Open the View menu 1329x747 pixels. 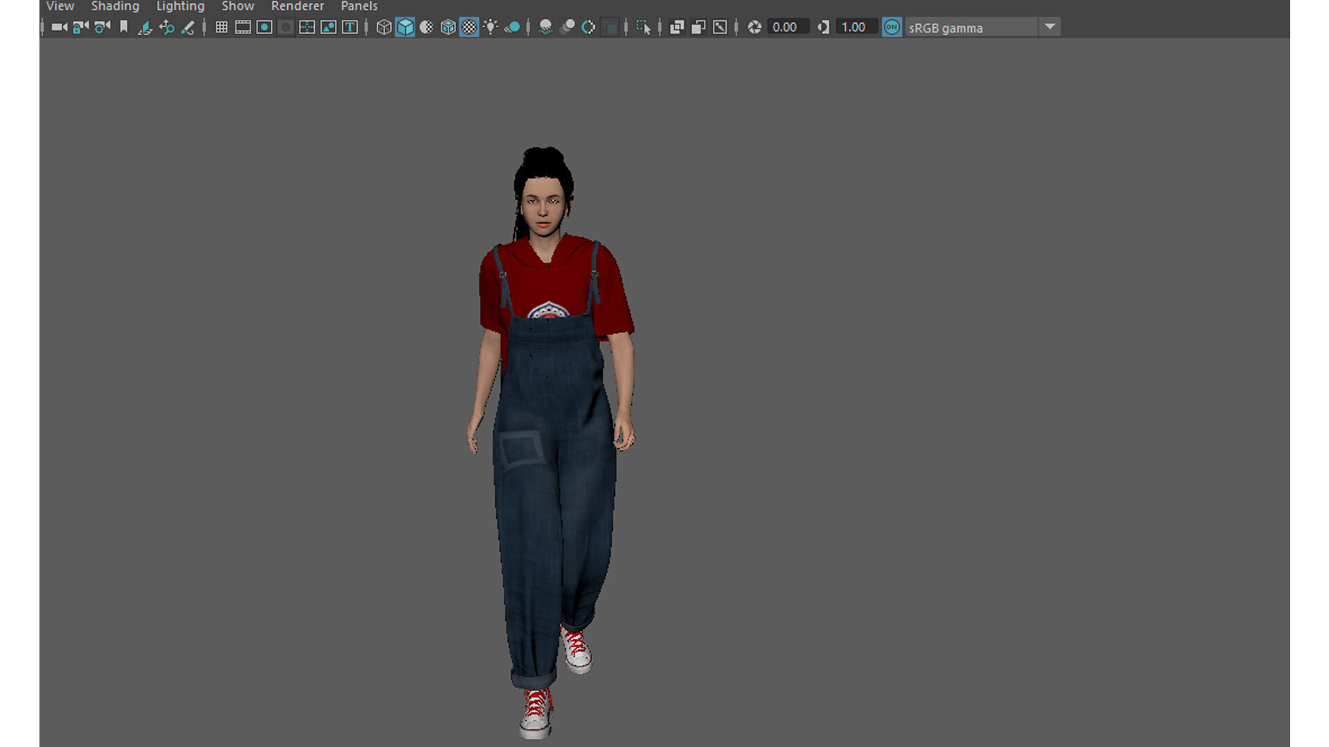click(60, 6)
